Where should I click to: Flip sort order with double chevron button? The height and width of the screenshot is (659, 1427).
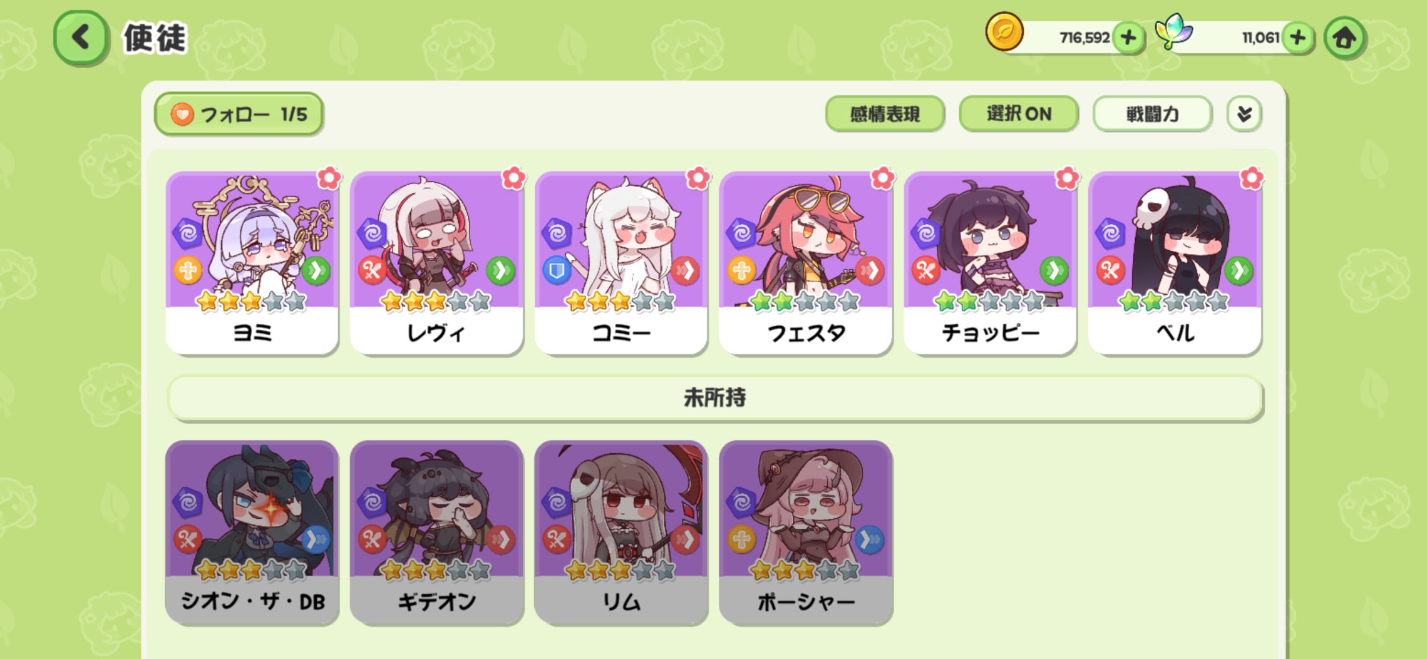1244,114
